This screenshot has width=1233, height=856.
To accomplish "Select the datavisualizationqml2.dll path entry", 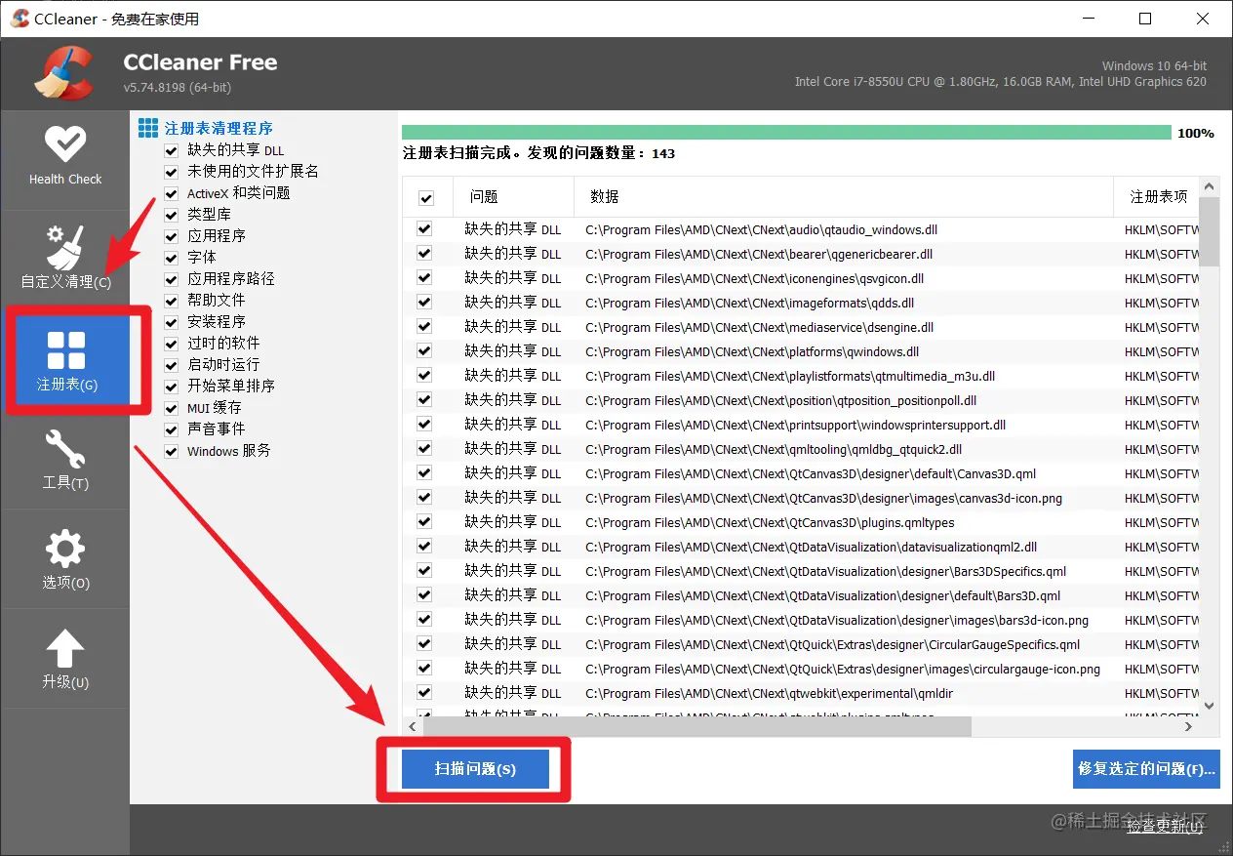I will (811, 547).
